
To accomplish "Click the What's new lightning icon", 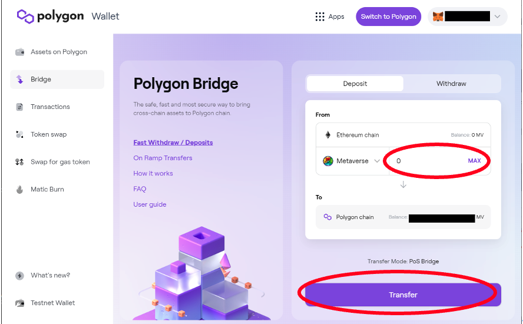I will [19, 276].
